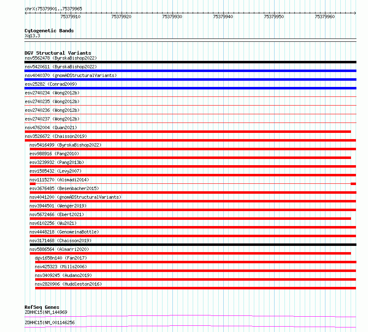Click the red bar under dgv1658n140
Screen dimensions: 368x332
pos(196,262)
